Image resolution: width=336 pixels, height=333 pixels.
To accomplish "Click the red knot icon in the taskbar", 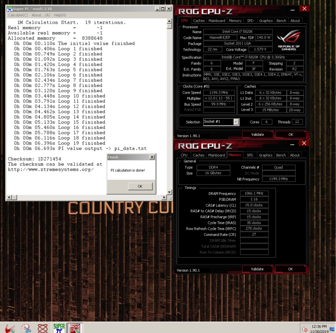I will click(x=43, y=328).
